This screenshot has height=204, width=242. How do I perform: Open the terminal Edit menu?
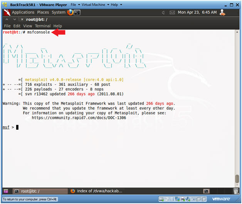pos(17,26)
